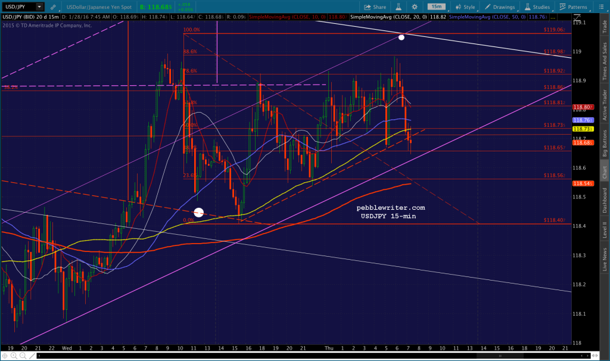
Task: Click the trendline drawing tool icon
Action: click(x=32, y=356)
